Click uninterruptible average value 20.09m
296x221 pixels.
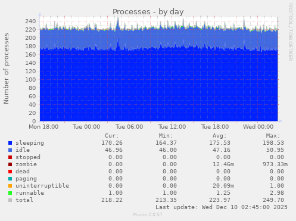[x=223, y=186]
